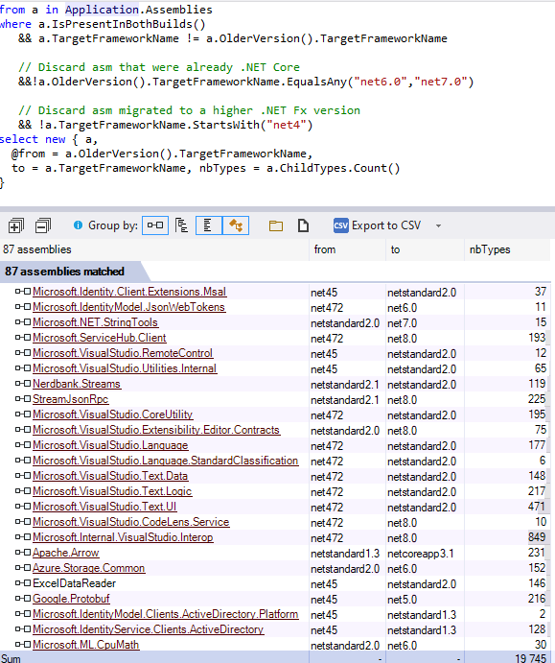Click nbTypes value 471
This screenshot has height=663, width=555.
coord(537,507)
